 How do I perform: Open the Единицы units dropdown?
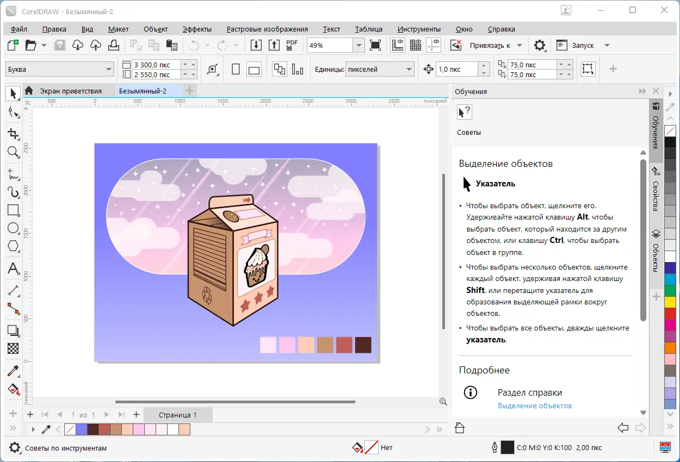click(408, 69)
